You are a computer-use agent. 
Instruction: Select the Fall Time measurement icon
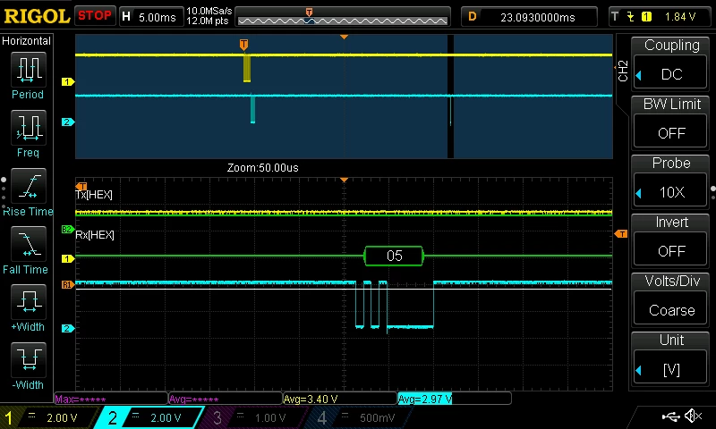tap(29, 244)
